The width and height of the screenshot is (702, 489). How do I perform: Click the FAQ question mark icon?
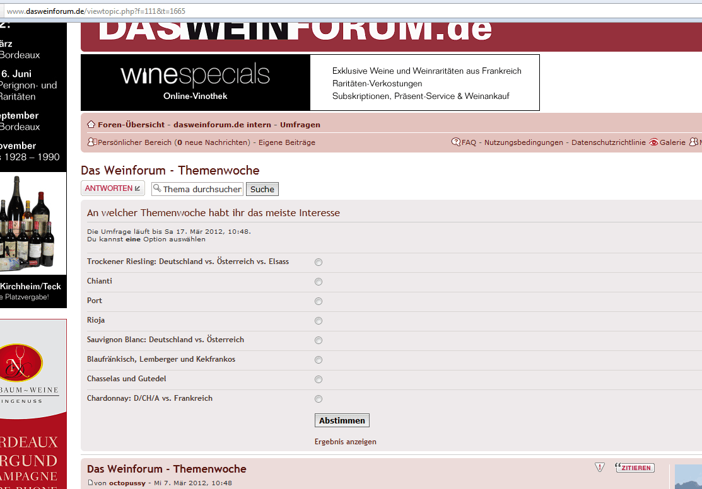(456, 142)
